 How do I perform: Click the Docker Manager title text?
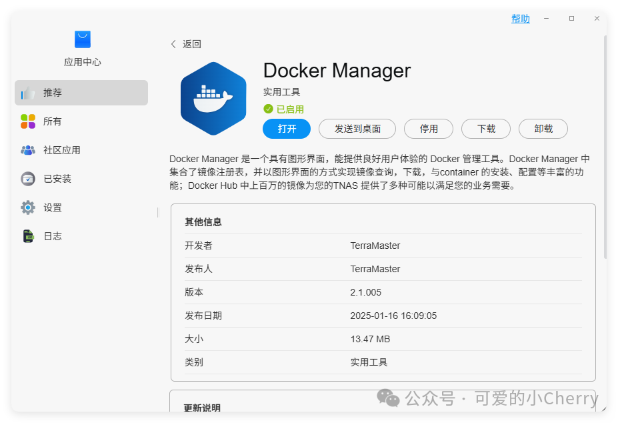tap(337, 71)
